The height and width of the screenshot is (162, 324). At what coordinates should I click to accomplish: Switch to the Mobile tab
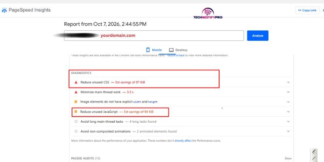[x=154, y=50]
